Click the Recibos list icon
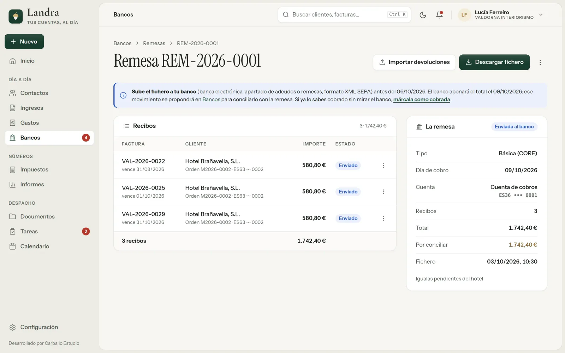Viewport: 565px width, 353px height. (126, 126)
